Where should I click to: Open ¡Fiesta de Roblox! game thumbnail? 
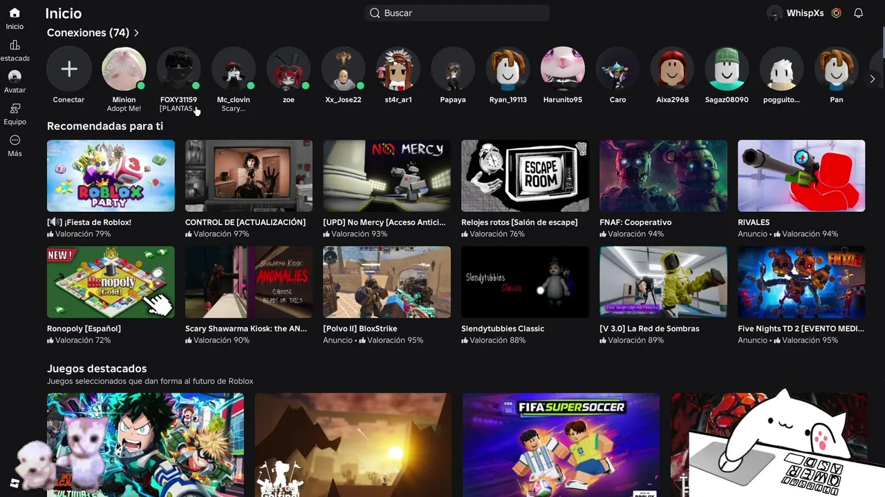(x=111, y=176)
